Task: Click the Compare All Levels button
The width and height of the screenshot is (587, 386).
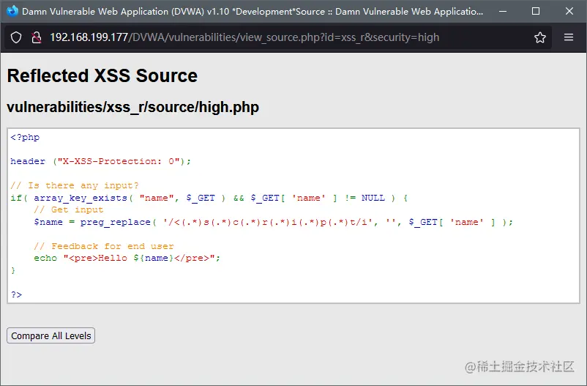Action: (51, 335)
